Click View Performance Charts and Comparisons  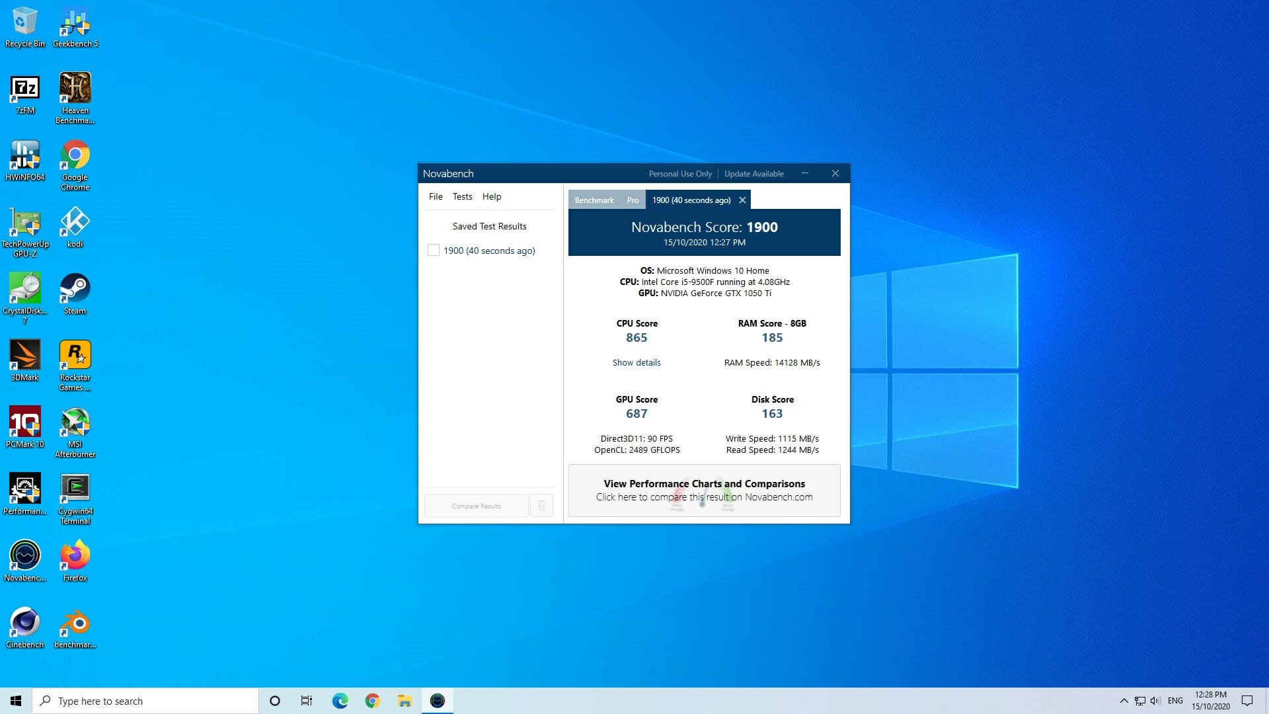705,490
